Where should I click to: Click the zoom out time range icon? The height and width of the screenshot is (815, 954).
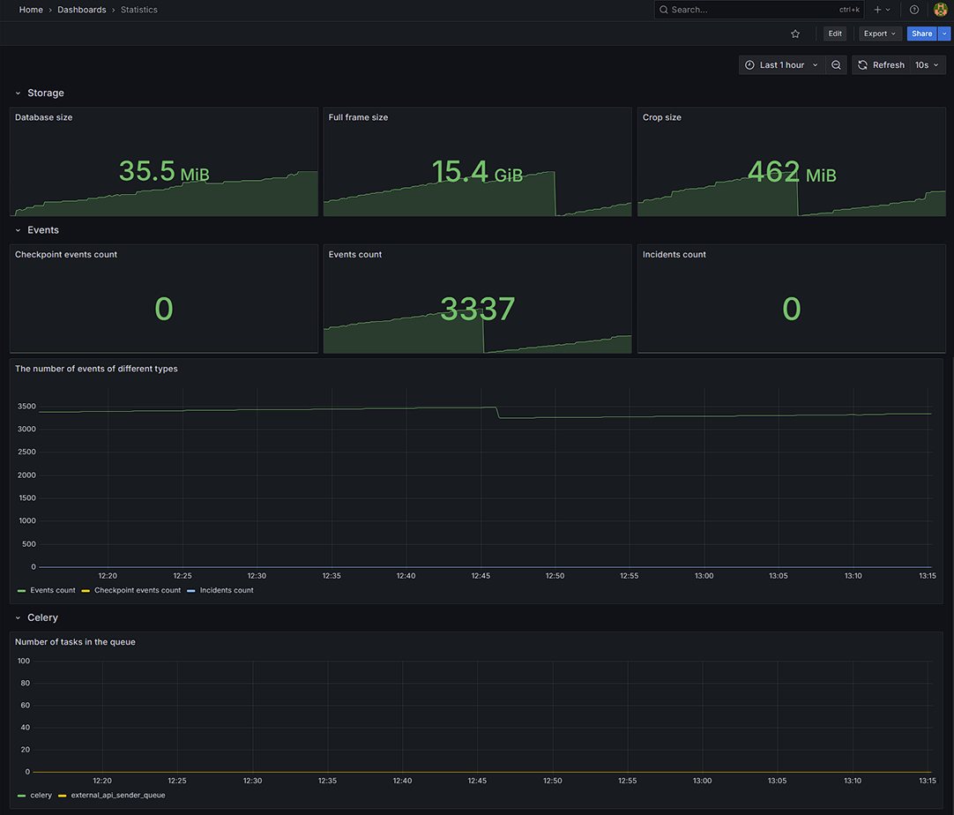(836, 64)
